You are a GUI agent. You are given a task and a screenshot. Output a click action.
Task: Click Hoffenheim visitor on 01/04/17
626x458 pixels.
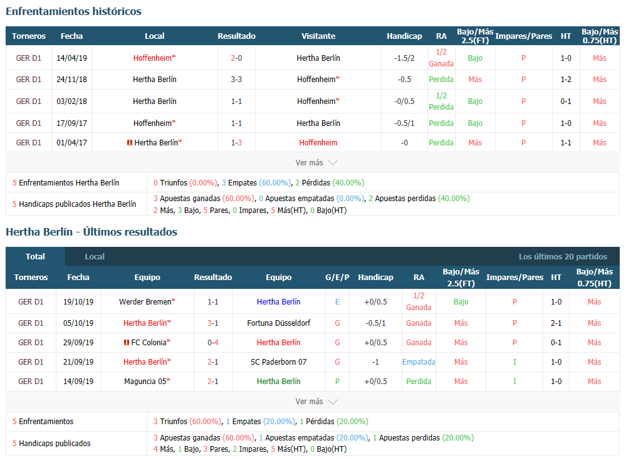coord(318,143)
